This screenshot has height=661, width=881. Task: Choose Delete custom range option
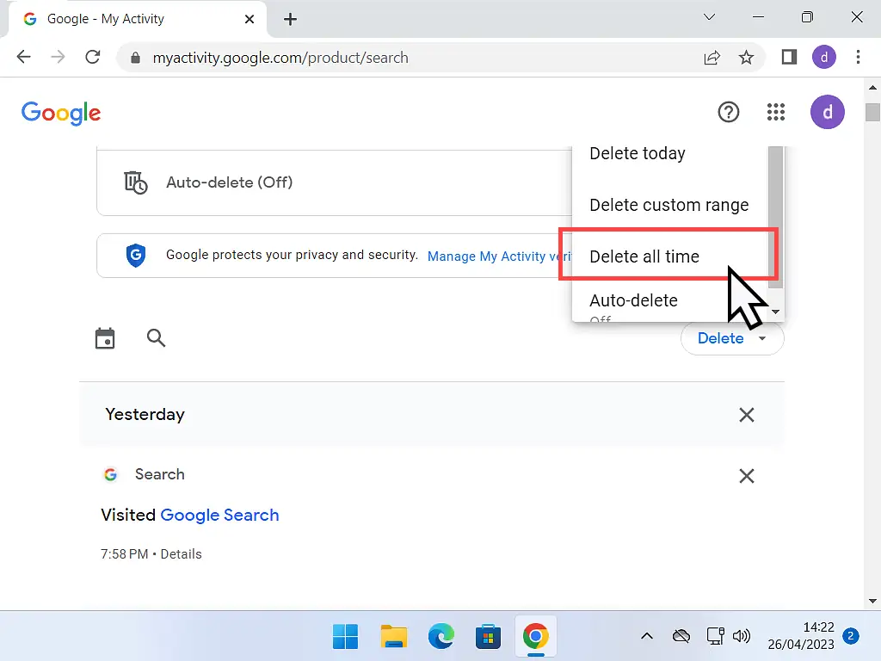click(668, 205)
